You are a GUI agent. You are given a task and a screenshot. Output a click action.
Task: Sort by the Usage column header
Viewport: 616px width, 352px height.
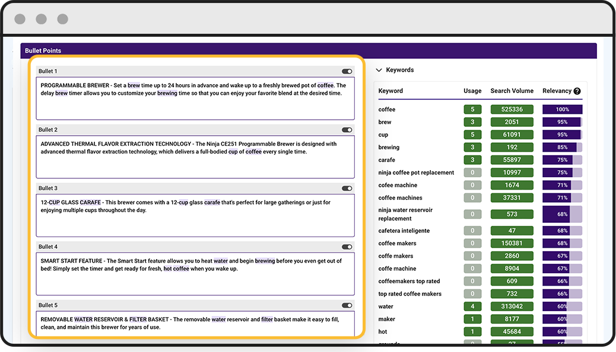point(472,91)
